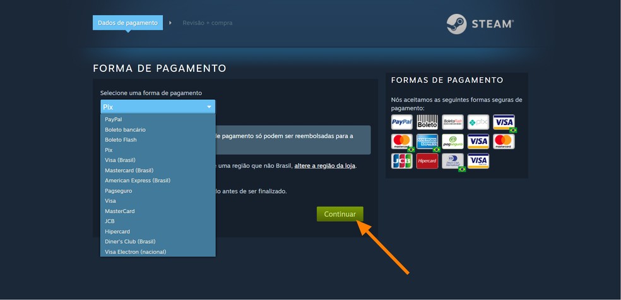The image size is (621, 300).
Task: Click the Visa logo right of pagseguro
Action: (478, 141)
